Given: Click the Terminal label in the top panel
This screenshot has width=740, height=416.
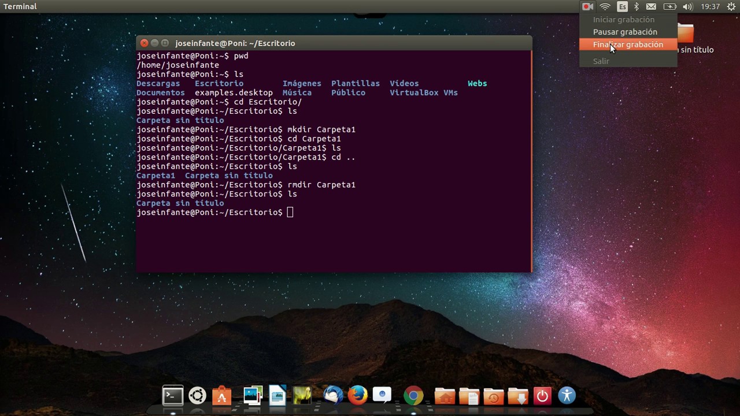Looking at the screenshot, I should pos(20,6).
